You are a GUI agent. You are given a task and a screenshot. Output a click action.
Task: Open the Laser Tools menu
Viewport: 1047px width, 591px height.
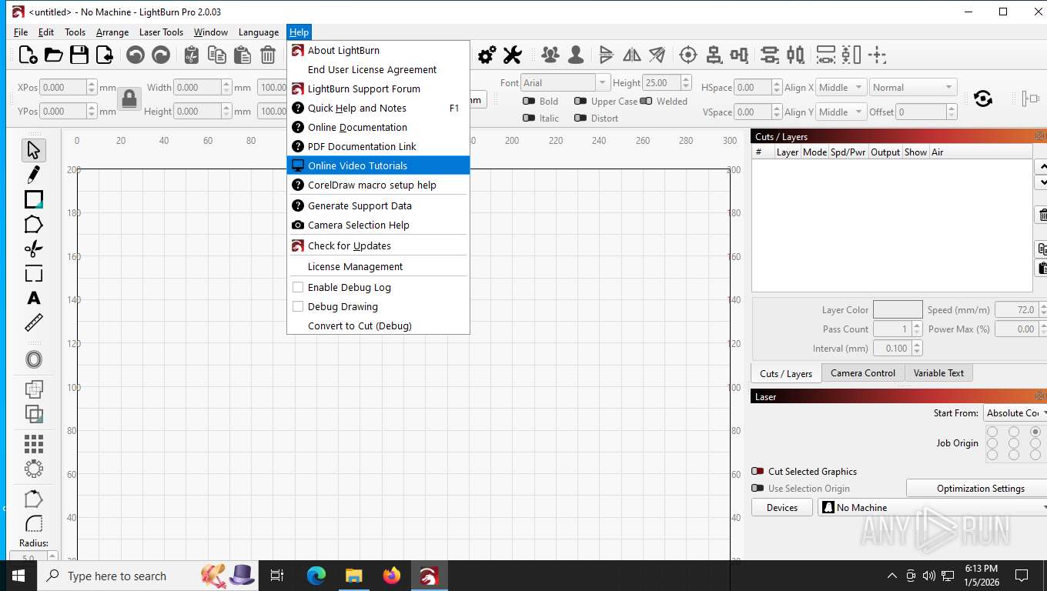(161, 32)
